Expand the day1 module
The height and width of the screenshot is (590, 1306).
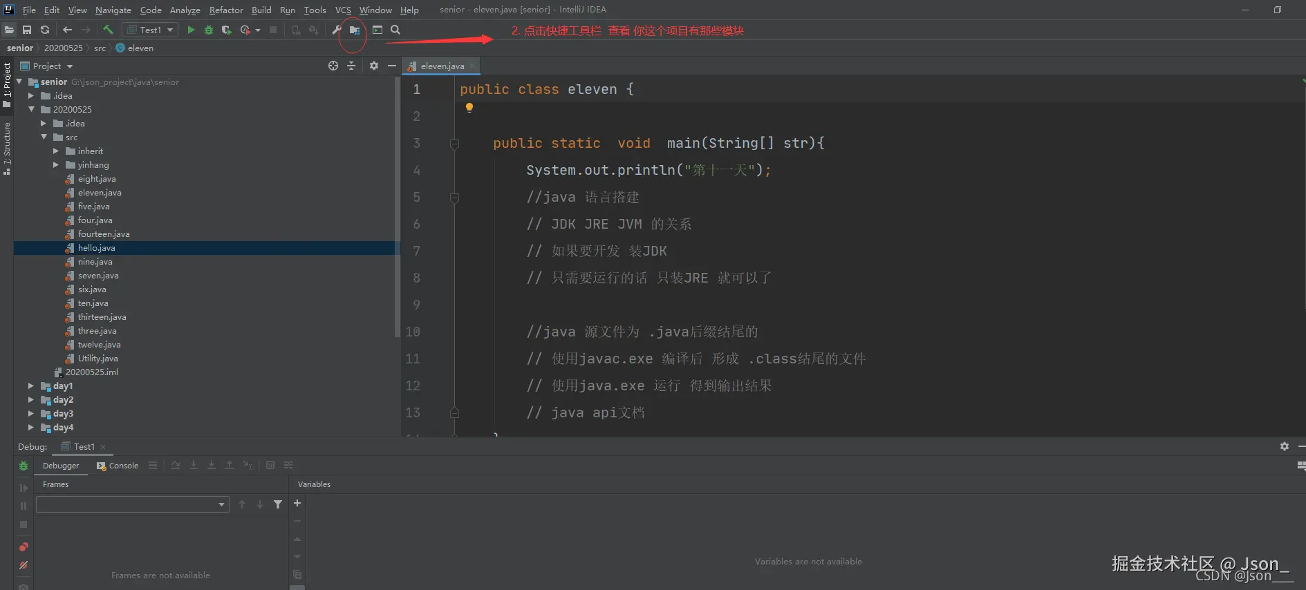click(x=31, y=386)
